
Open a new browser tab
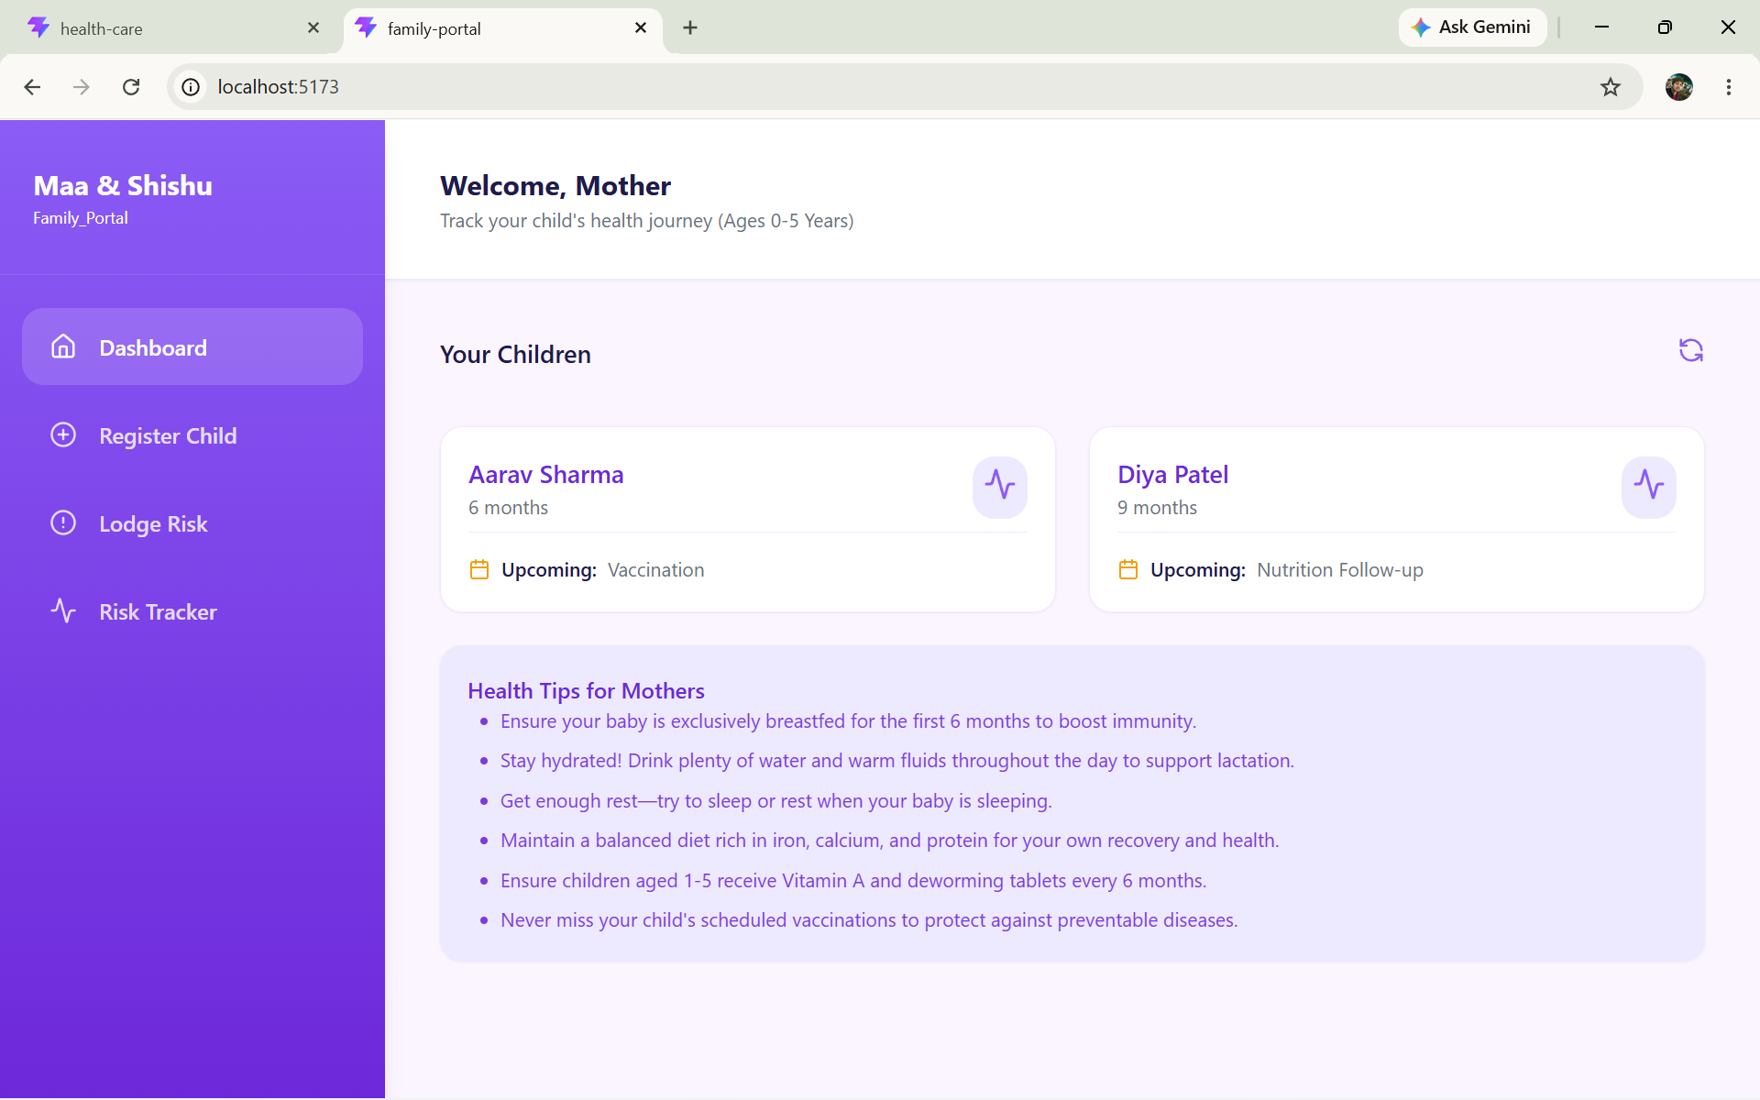click(690, 28)
